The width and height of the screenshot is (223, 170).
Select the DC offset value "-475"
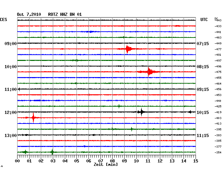218,72
